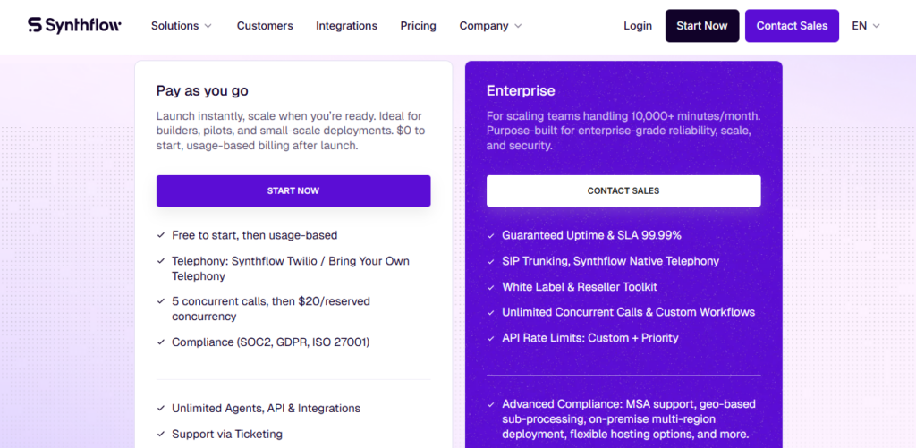Click Guaranteed Uptime & SLA 99.99% text
Screen dimensions: 916x448
[x=592, y=235]
